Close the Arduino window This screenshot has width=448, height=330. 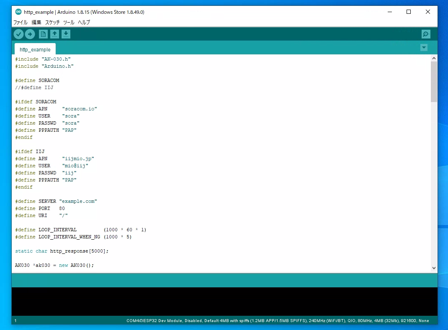428,12
